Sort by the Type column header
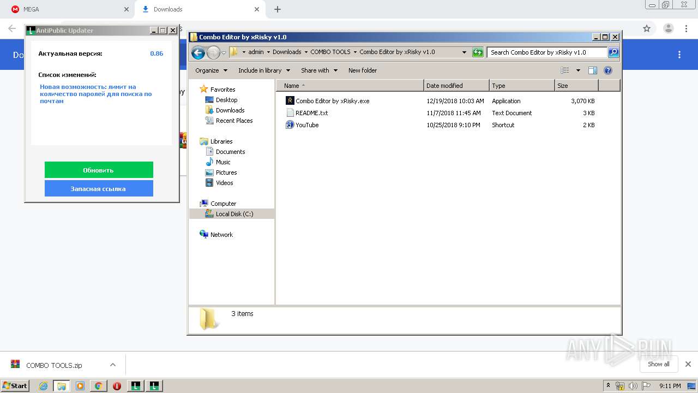698x393 pixels. 522,86
